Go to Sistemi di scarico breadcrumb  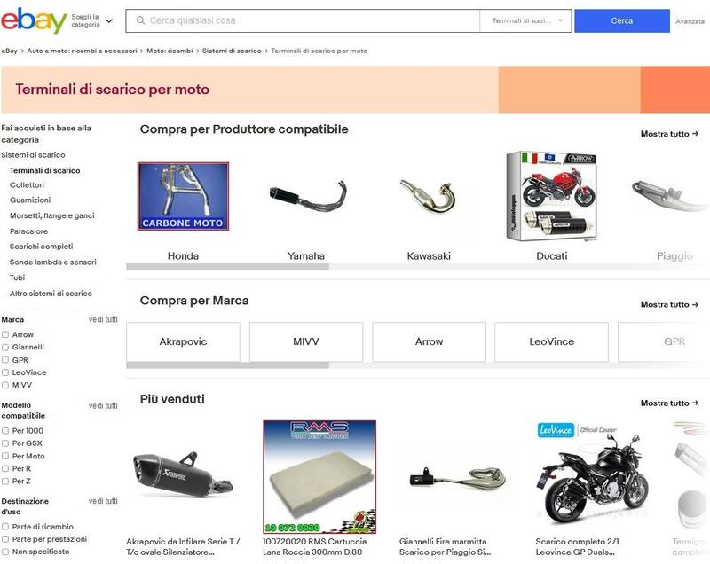point(232,51)
